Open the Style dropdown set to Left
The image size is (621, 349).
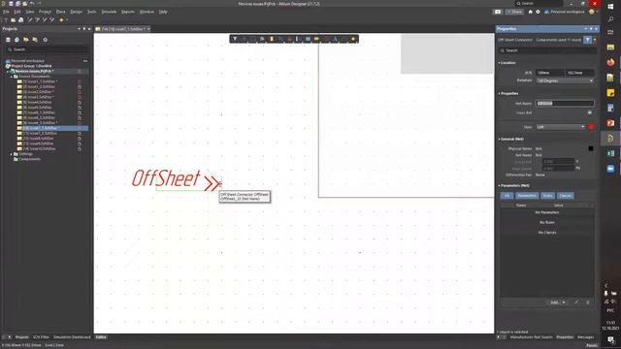tap(561, 127)
